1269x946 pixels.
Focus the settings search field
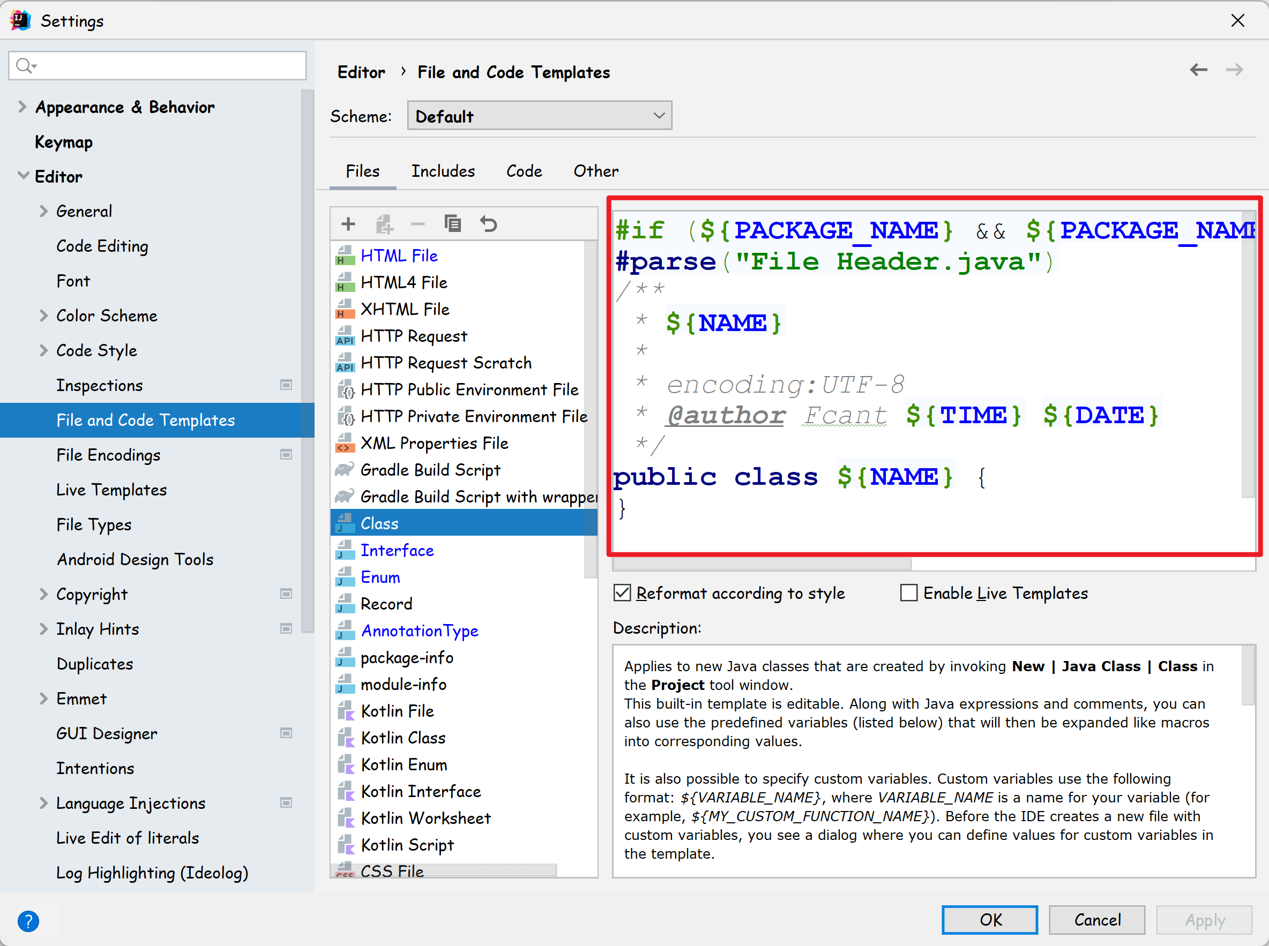(166, 66)
